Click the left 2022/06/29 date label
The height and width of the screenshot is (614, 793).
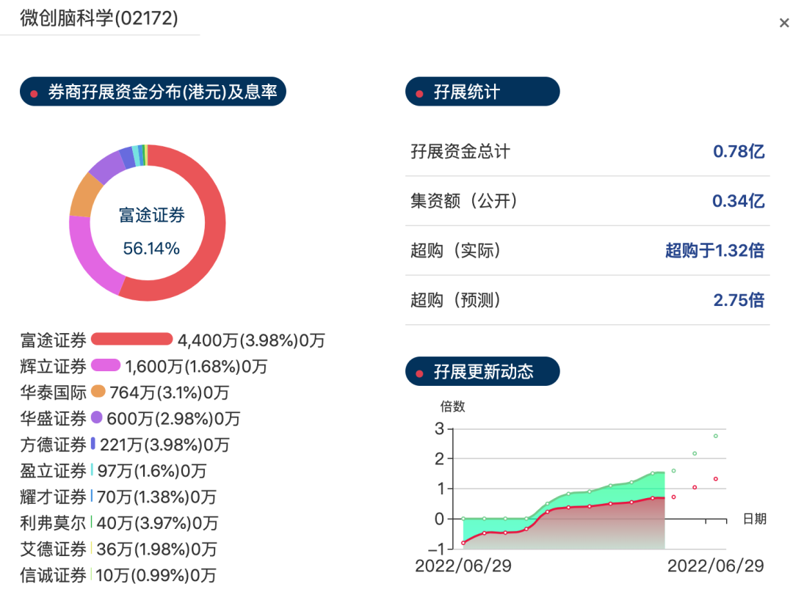pyautogui.click(x=463, y=566)
